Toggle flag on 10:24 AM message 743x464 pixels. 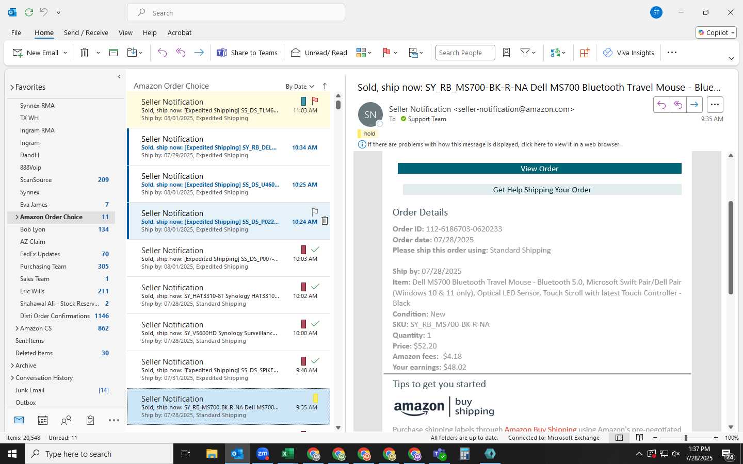pyautogui.click(x=315, y=212)
